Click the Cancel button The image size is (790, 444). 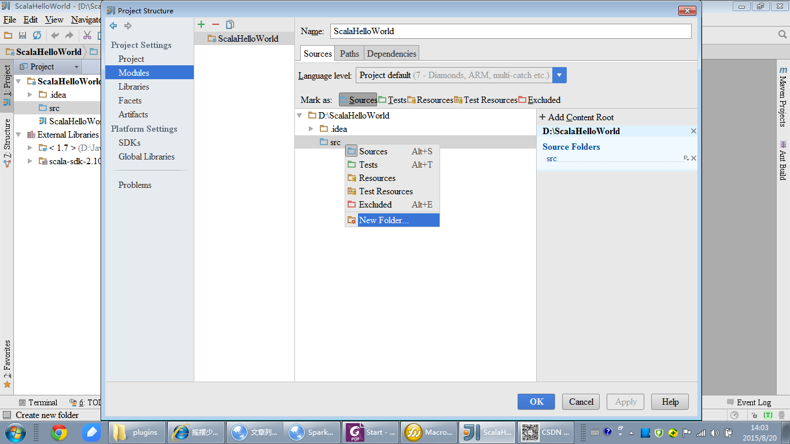click(581, 402)
